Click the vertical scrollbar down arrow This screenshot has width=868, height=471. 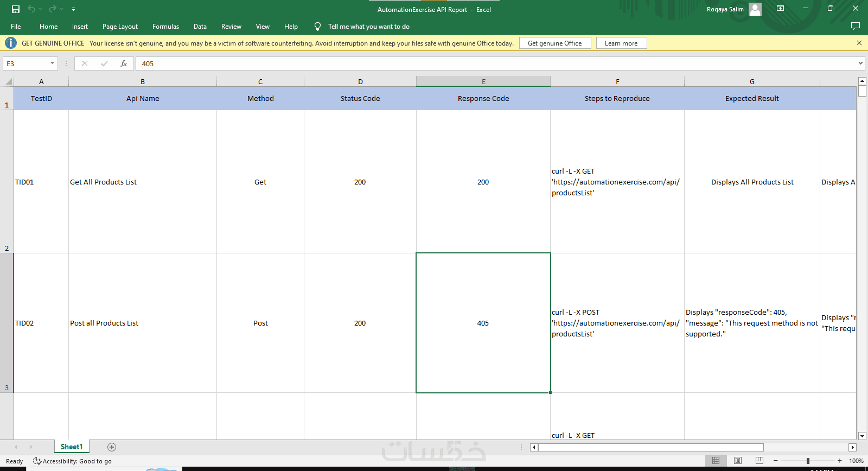(863, 436)
